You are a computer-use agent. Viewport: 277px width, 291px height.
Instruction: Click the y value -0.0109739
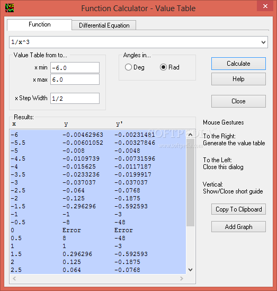[81, 158]
